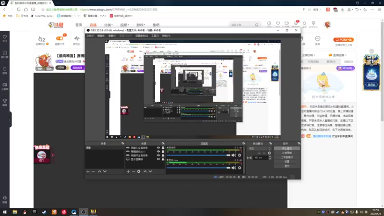Toggle lock on the third source row
Viewport: 384px width, 216px height.
coord(163,155)
